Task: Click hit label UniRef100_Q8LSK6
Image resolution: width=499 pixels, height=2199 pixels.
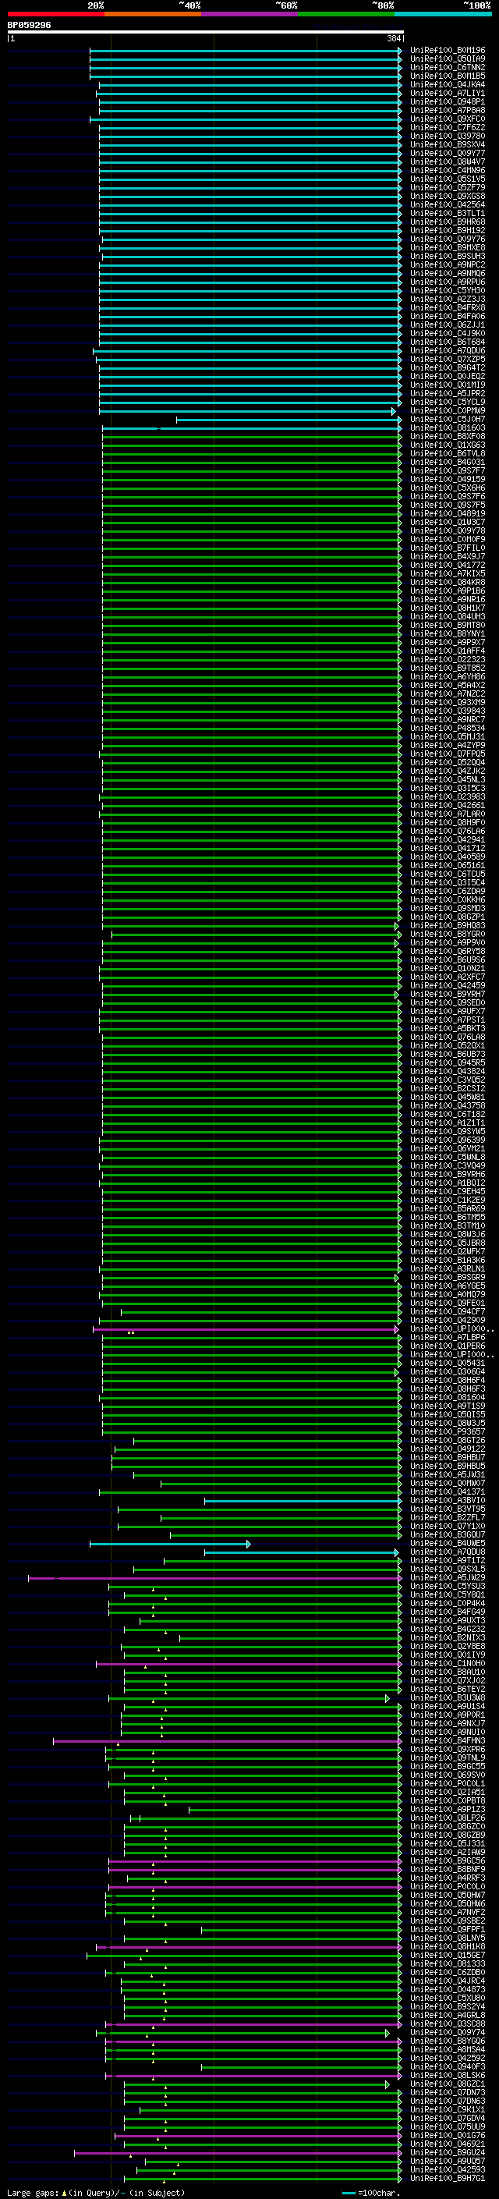Action: coord(448,2075)
